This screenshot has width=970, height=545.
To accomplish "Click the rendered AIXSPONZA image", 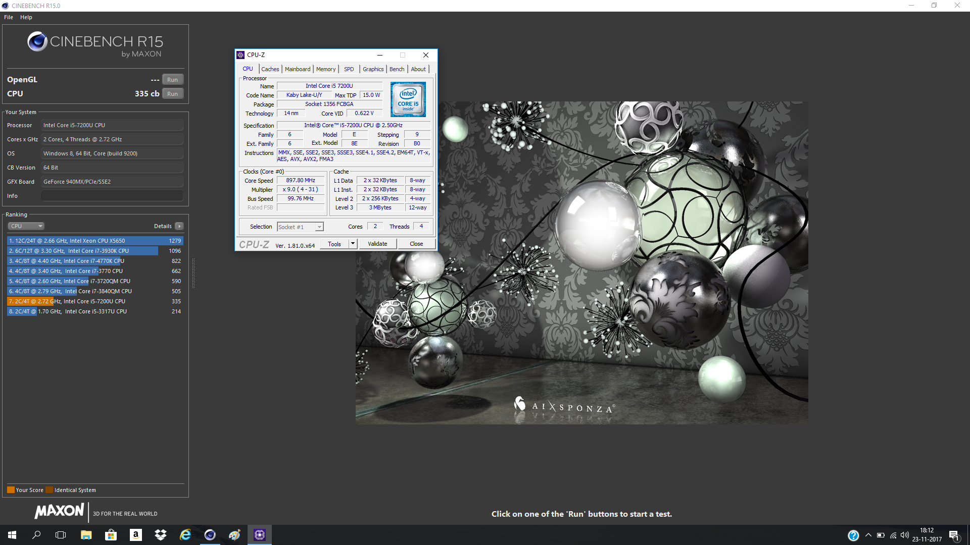I will click(582, 263).
